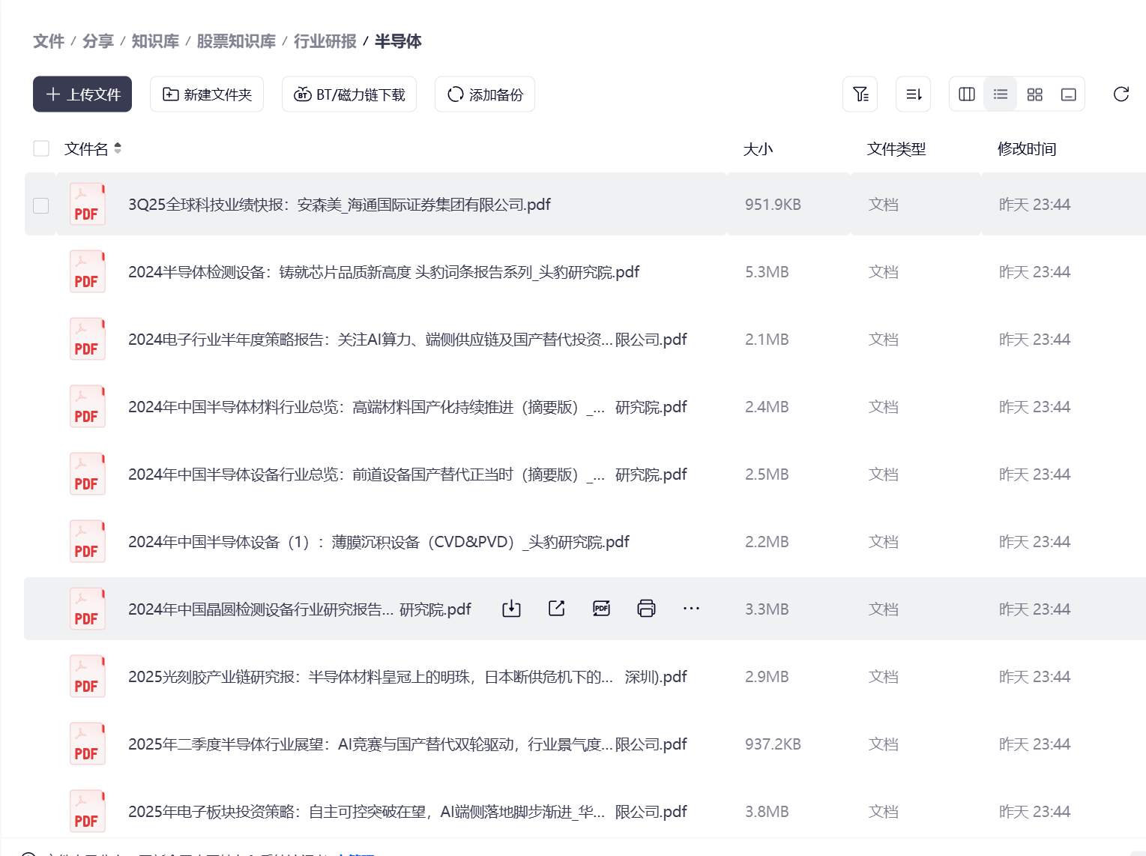Click the 3.3MB size cell
Viewport: 1146px width, 856px height.
(x=767, y=609)
